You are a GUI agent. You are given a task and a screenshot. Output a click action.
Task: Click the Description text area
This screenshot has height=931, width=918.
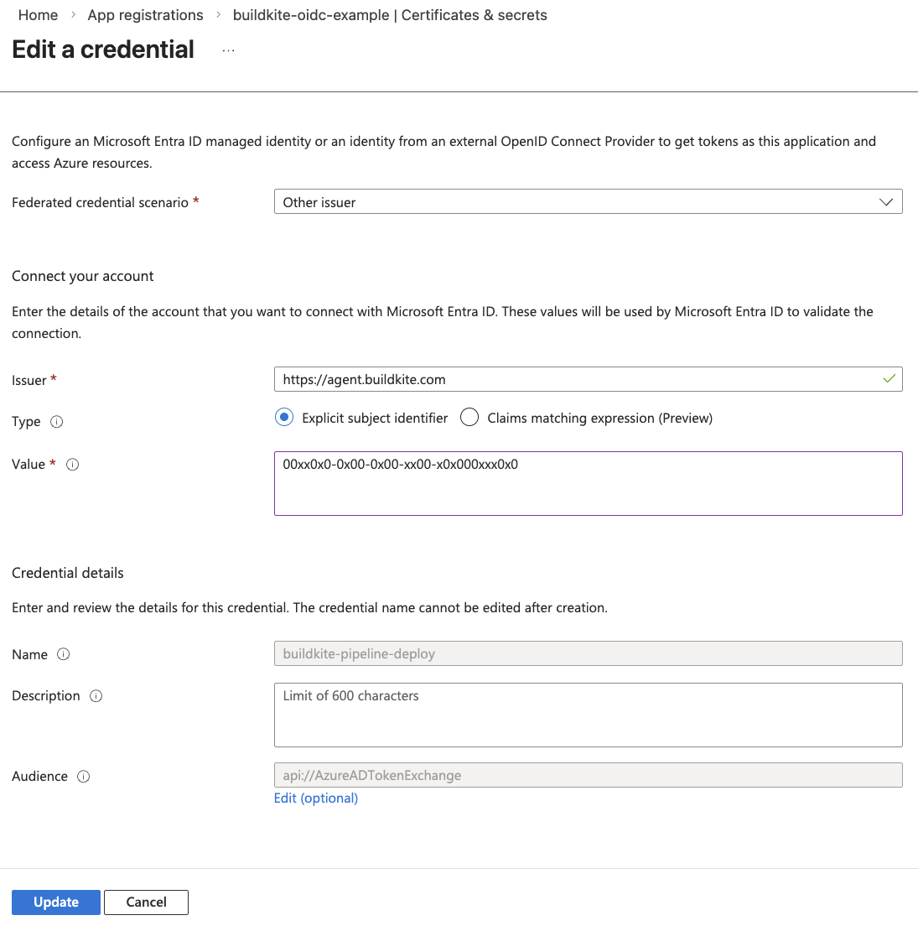click(587, 715)
